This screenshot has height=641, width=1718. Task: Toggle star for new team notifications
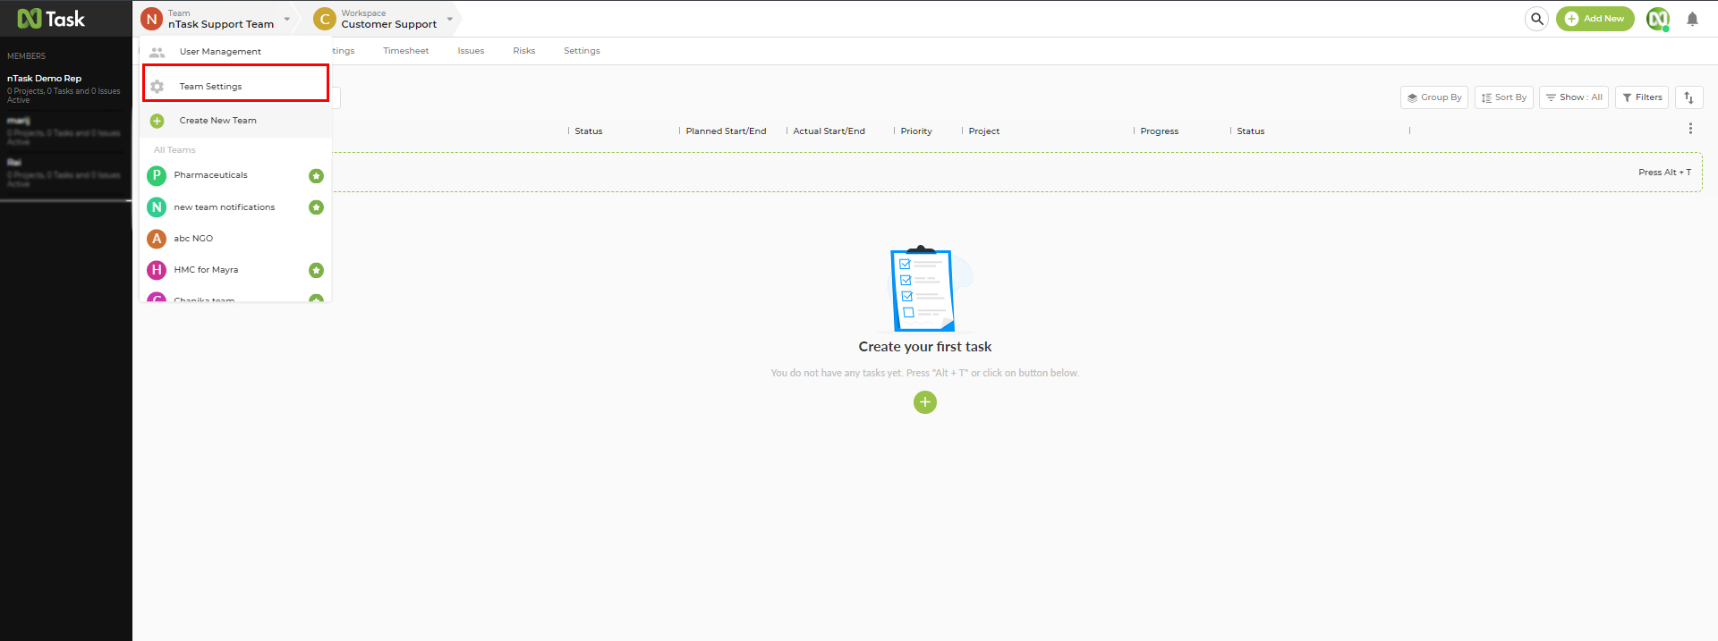(316, 207)
